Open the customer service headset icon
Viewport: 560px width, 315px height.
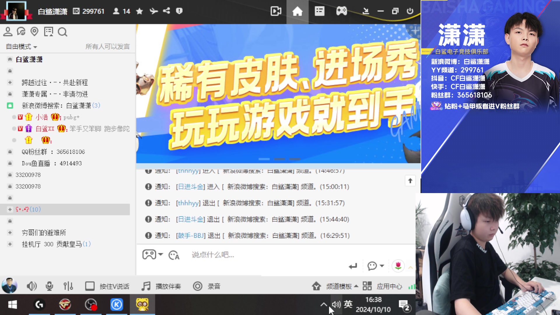point(21,32)
